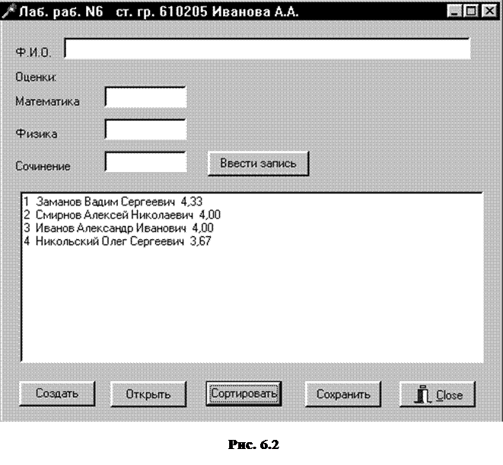Focus the Сочинение grade field
This screenshot has width=503, height=465.
pyautogui.click(x=145, y=162)
